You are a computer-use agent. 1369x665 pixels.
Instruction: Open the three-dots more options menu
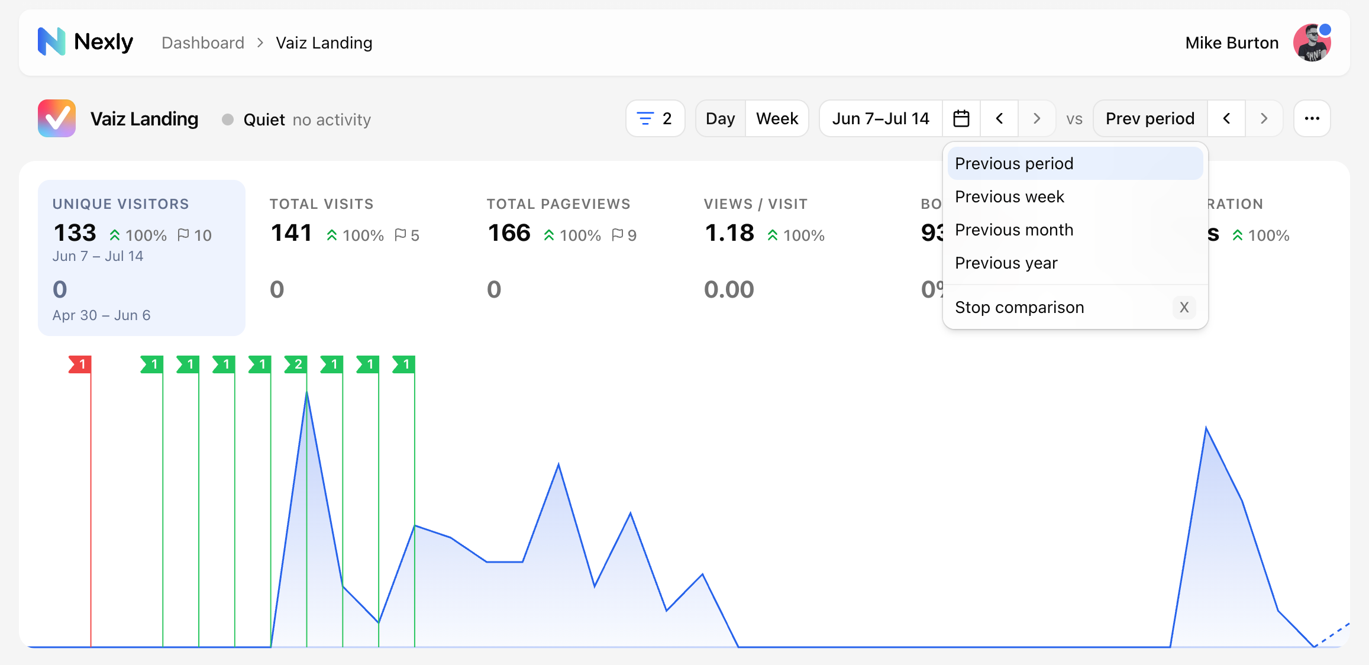[x=1312, y=119]
